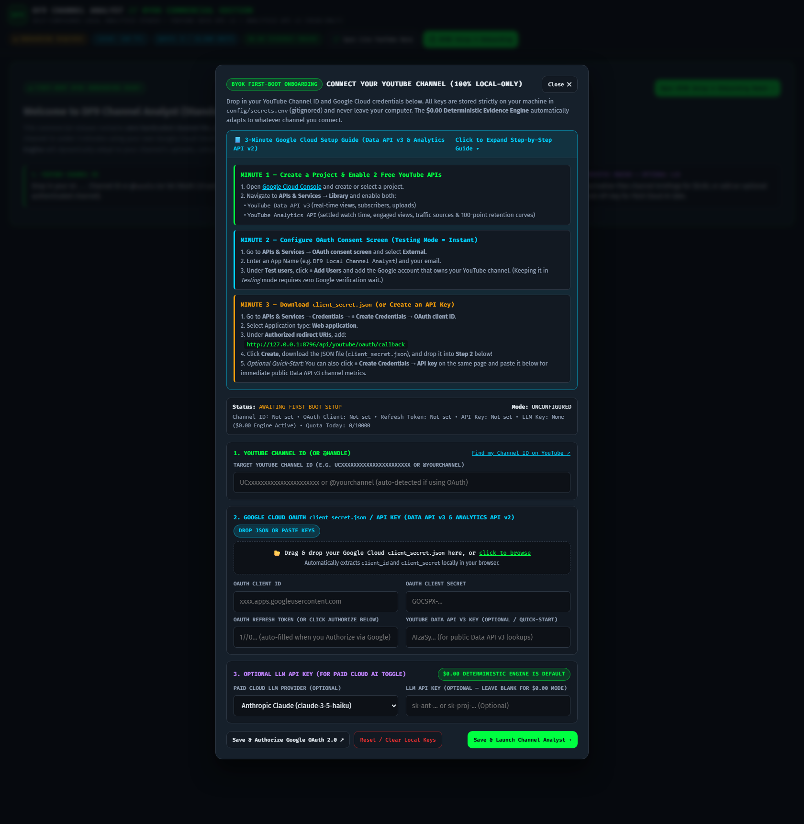The height and width of the screenshot is (824, 804).
Task: Open the click to browse file link
Action: tap(505, 553)
